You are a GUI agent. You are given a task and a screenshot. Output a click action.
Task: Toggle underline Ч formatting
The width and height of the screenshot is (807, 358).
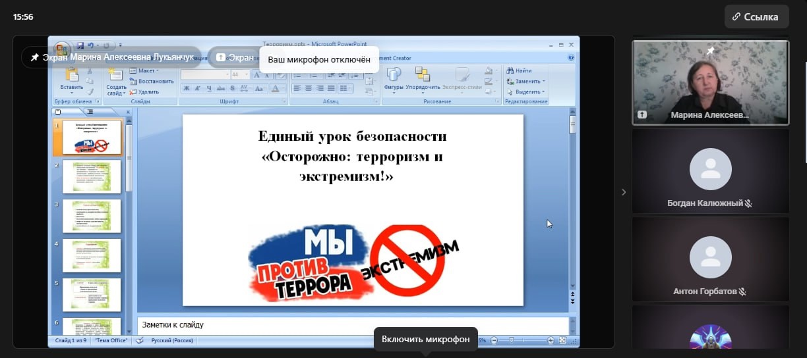210,88
